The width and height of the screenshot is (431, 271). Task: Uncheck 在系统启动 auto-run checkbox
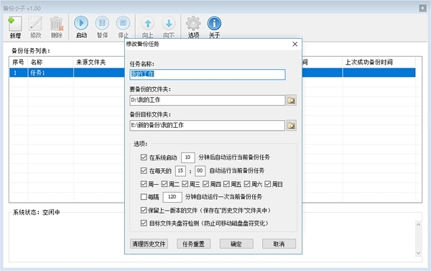click(144, 157)
